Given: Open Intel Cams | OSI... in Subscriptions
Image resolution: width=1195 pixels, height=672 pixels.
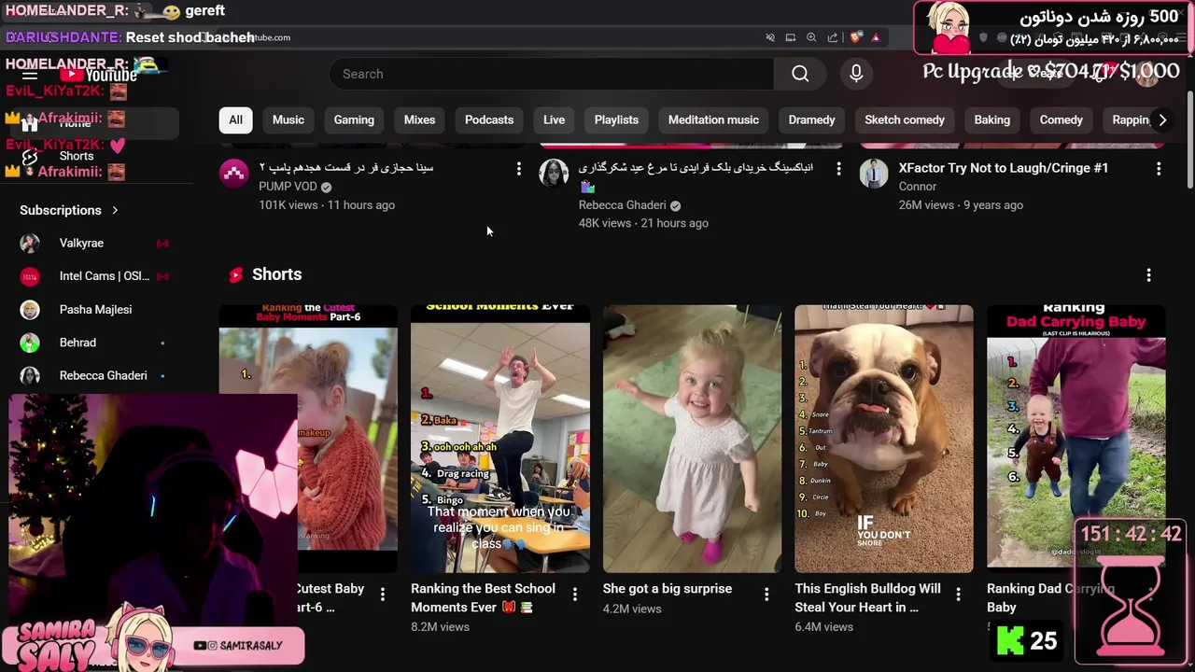Looking at the screenshot, I should pos(105,276).
